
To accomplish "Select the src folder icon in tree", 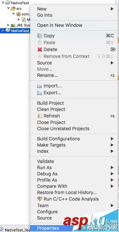I will pos(13,9).
